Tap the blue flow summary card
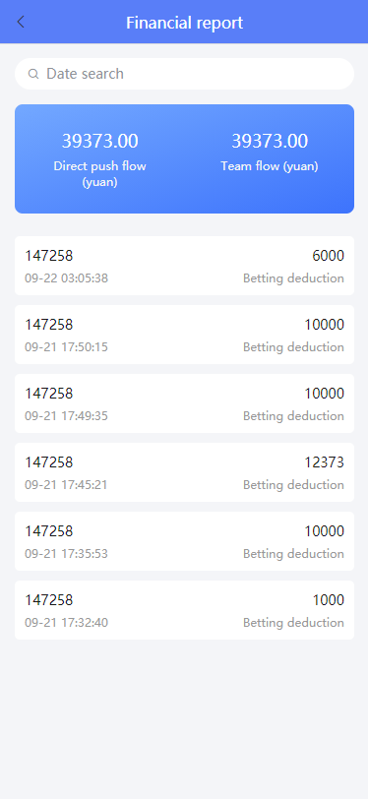This screenshot has height=799, width=368. 184,159
